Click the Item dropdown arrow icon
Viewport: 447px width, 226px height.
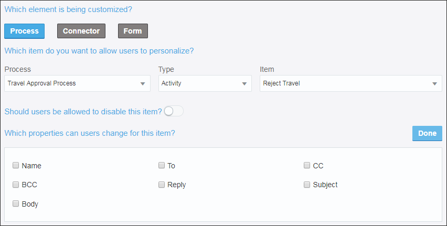(x=435, y=84)
